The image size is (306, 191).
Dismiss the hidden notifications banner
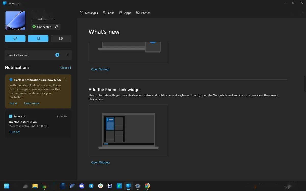click(66, 80)
